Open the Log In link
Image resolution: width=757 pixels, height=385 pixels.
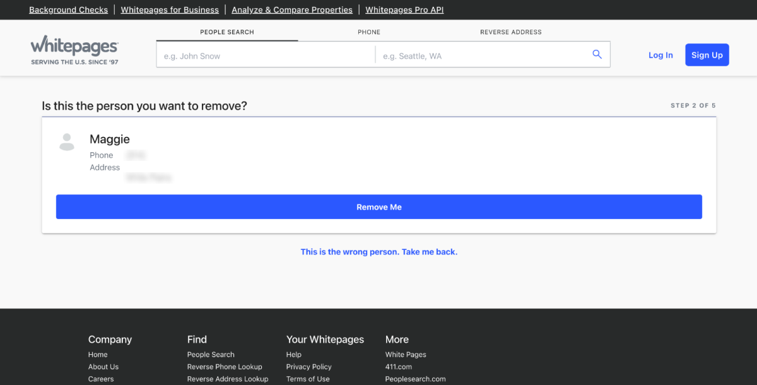pyautogui.click(x=660, y=55)
